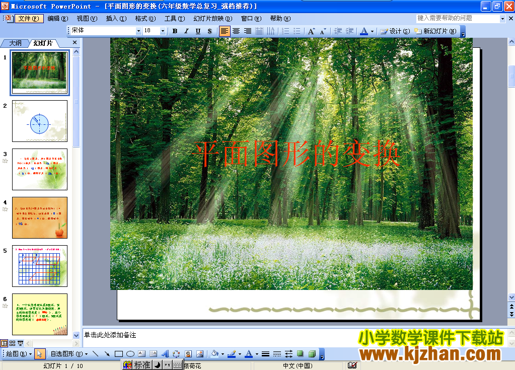Switch to the 大纲 outline tab
This screenshot has width=515, height=370.
click(x=16, y=43)
